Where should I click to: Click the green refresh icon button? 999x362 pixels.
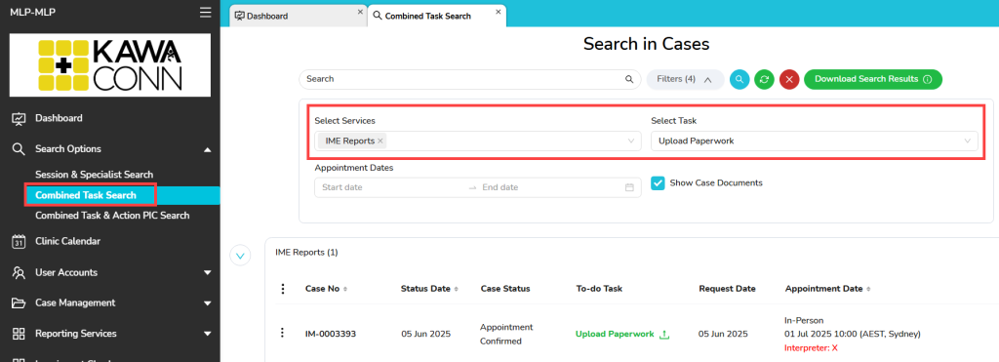click(764, 79)
